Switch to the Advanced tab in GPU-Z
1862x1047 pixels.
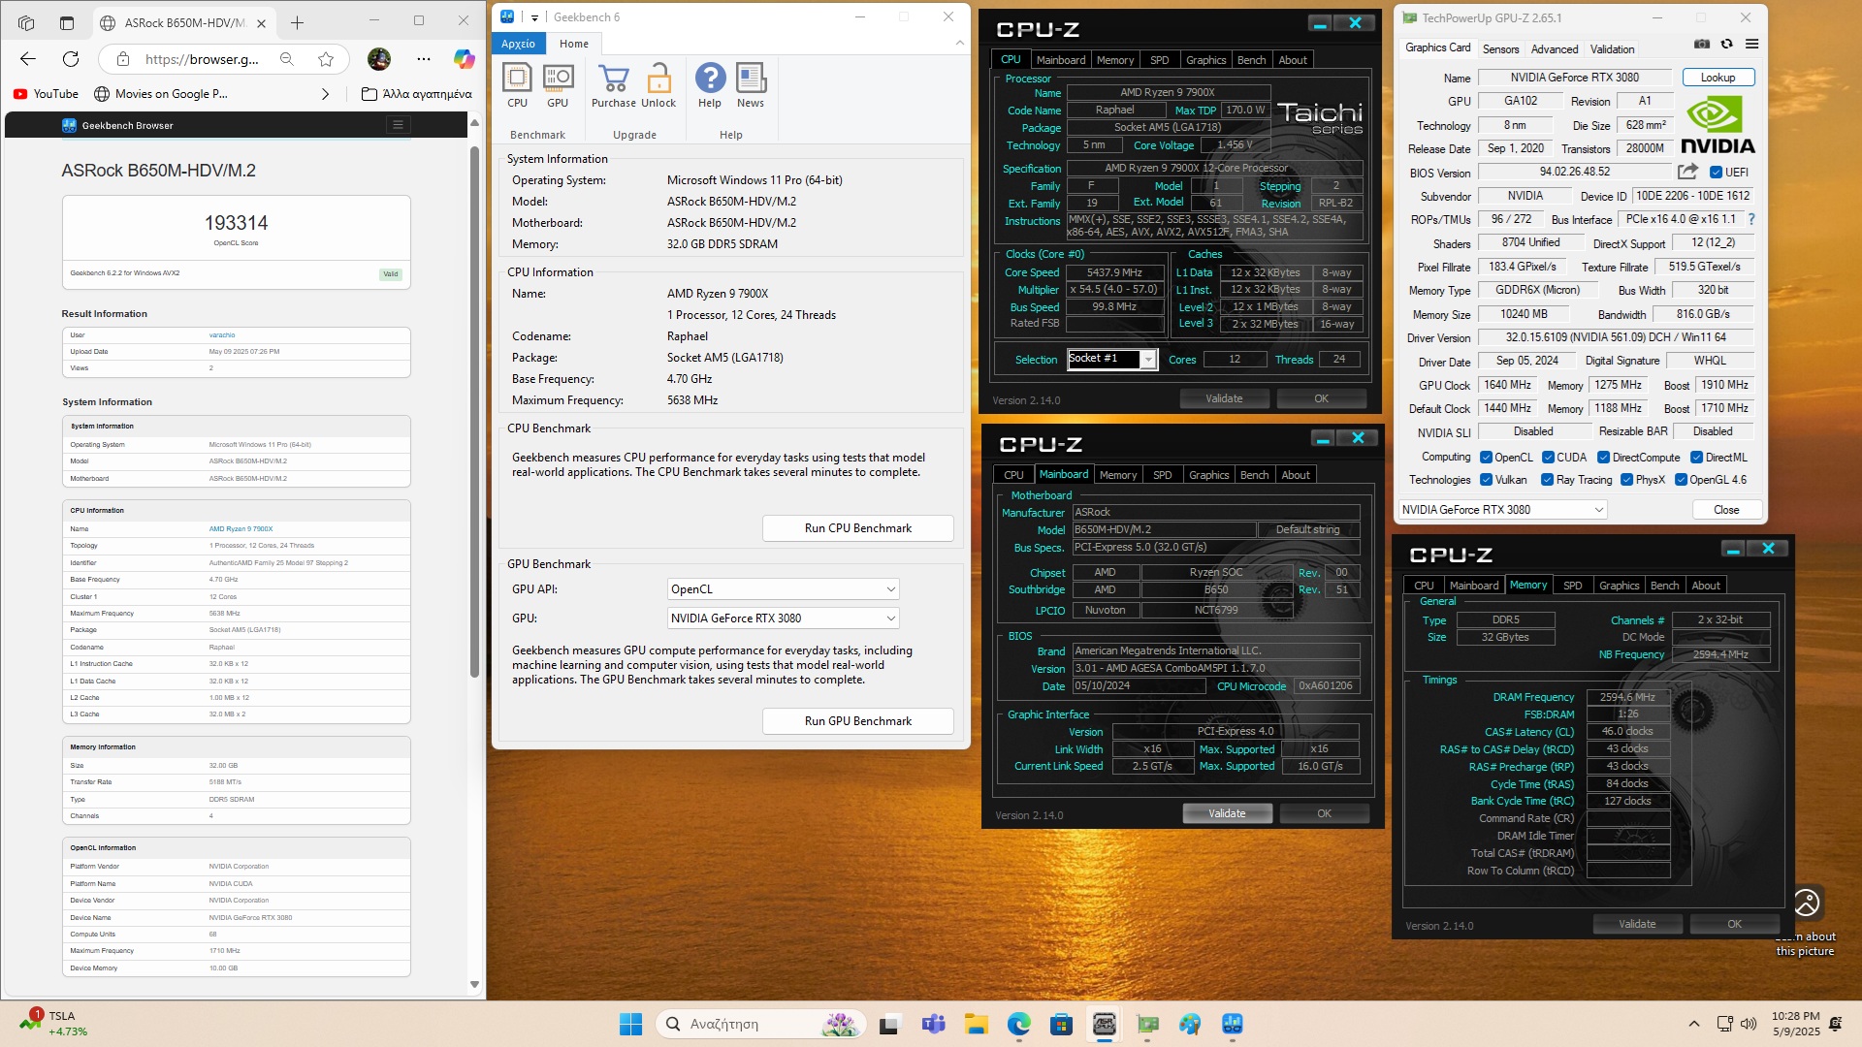(1555, 49)
